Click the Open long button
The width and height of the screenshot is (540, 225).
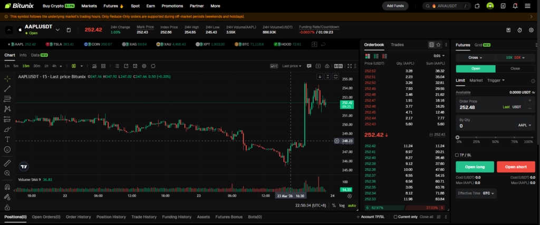click(x=475, y=167)
